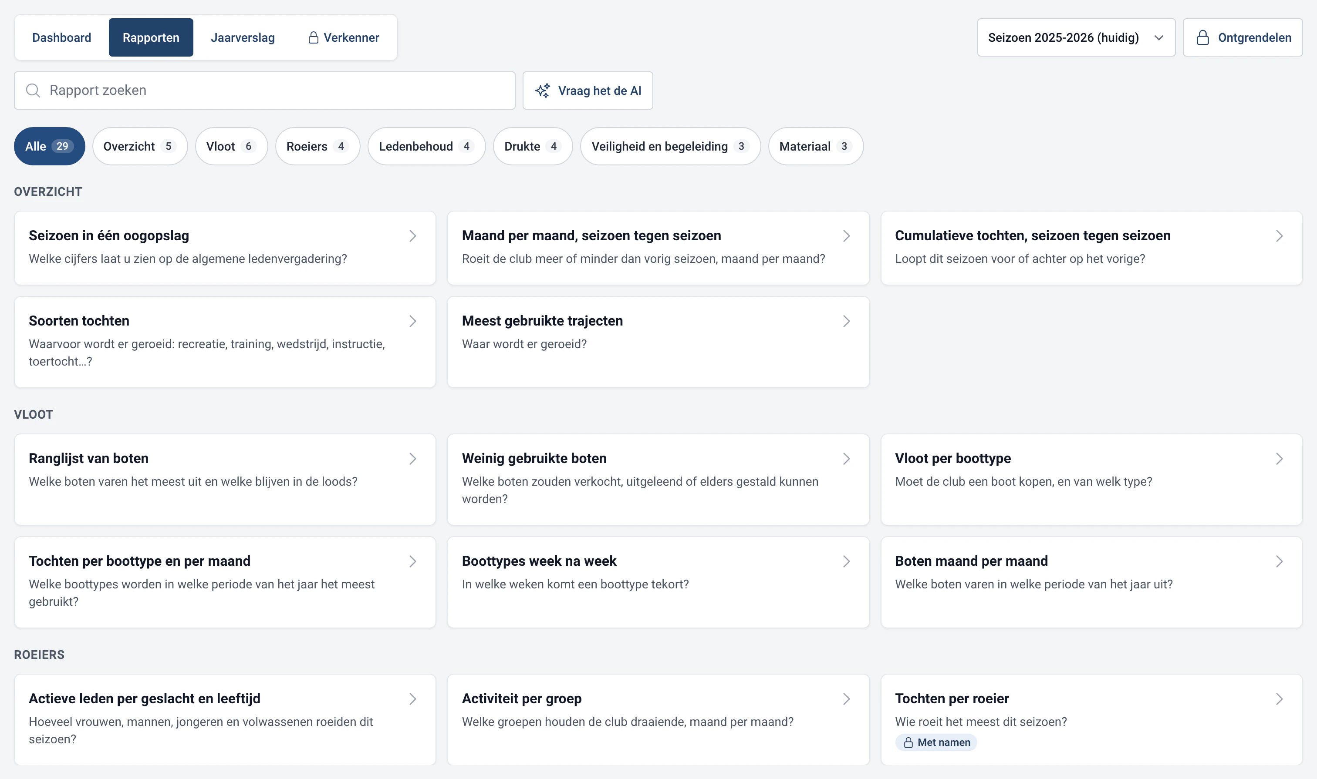Screen dimensions: 1317x779
Task: Click the lock icon in the Met namen badge
Action: point(908,742)
